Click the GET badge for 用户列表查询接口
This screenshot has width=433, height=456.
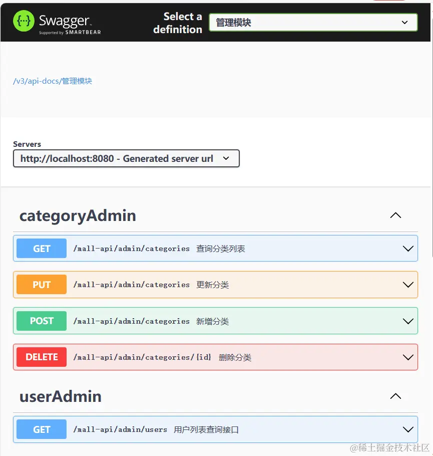[x=42, y=429]
